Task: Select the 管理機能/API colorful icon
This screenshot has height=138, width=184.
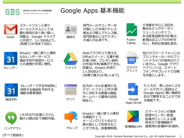Action: (x=133, y=116)
